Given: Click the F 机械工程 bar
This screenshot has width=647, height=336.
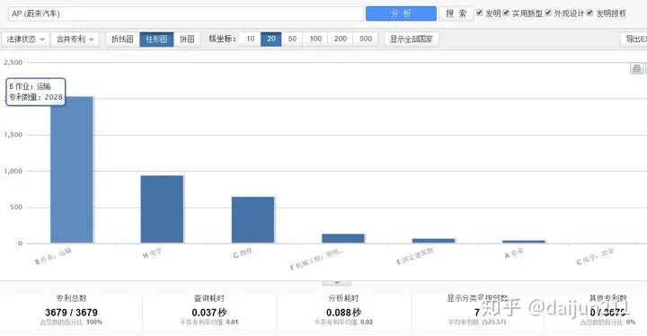Looking at the screenshot, I should pos(343,239).
